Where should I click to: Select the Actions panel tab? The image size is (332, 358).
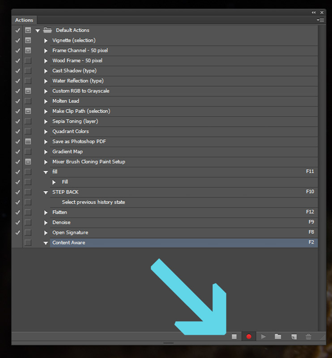point(24,20)
